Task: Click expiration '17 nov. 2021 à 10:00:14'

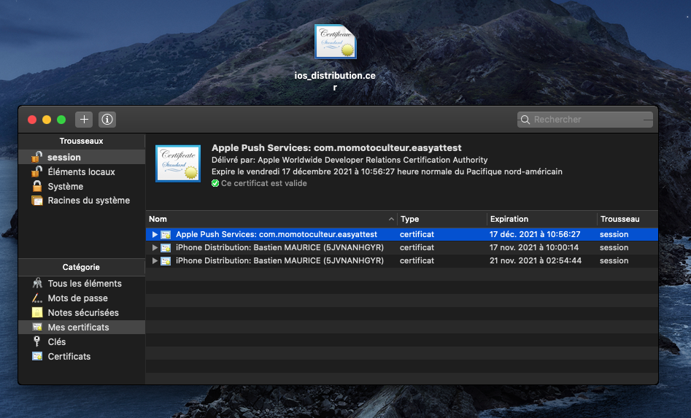Action: click(533, 247)
